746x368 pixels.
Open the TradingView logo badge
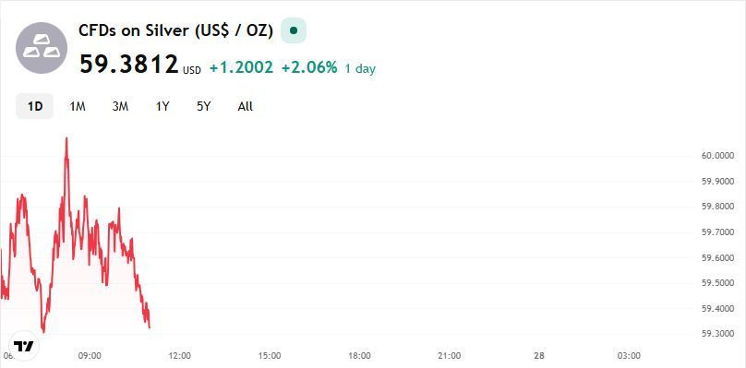point(23,345)
